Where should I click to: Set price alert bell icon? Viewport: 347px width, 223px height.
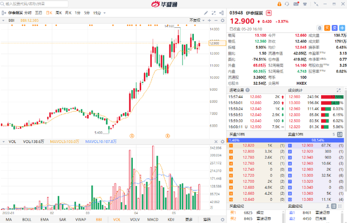320,28
